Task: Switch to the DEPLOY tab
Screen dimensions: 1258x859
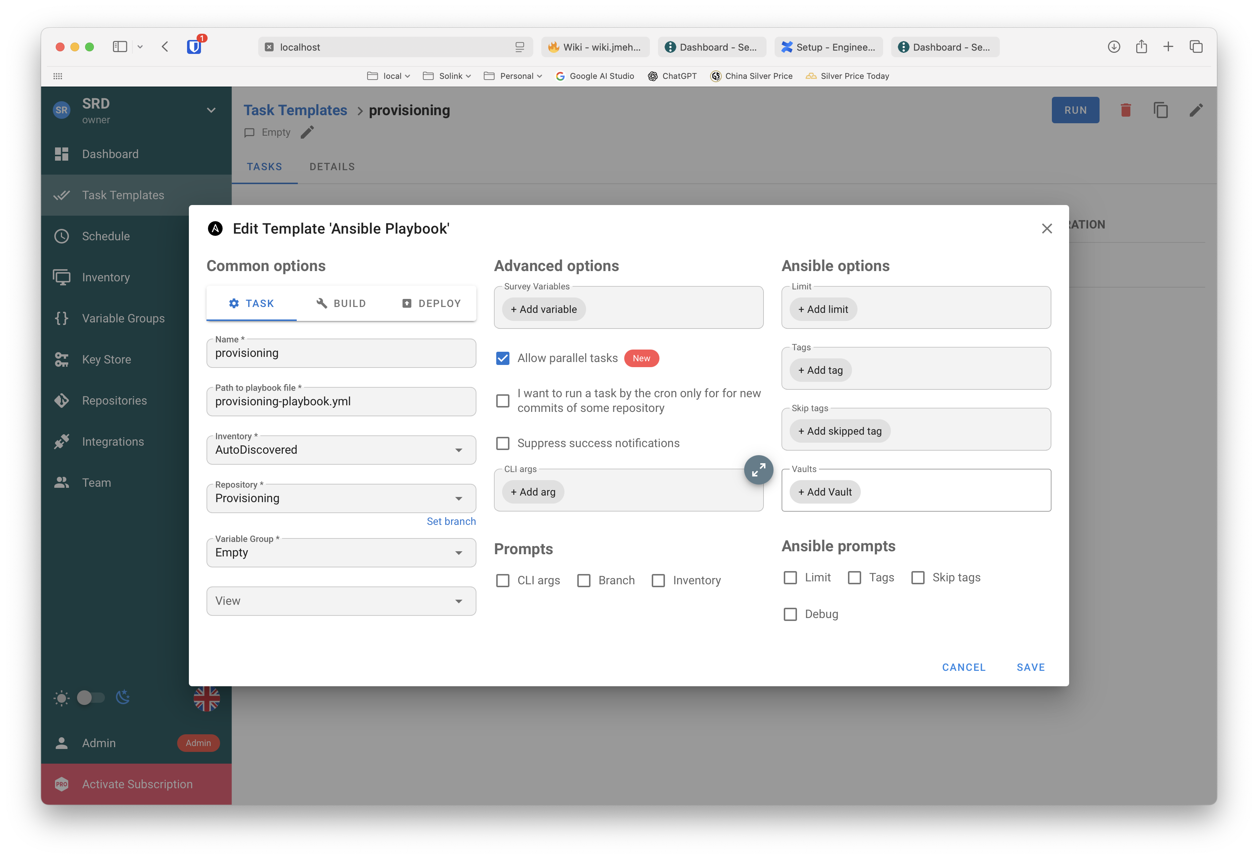Action: [431, 304]
